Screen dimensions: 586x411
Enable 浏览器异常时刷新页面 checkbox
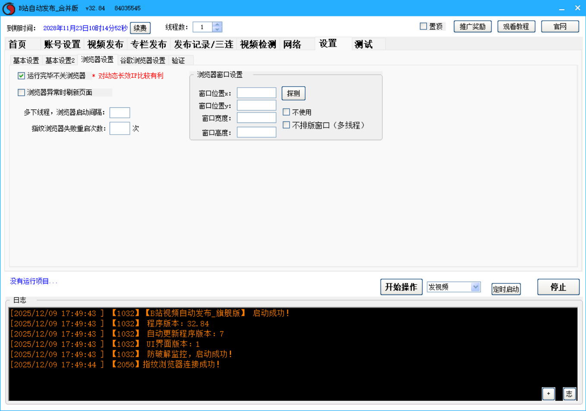(21, 92)
